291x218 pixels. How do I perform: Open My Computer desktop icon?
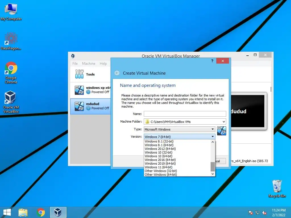(x=11, y=12)
